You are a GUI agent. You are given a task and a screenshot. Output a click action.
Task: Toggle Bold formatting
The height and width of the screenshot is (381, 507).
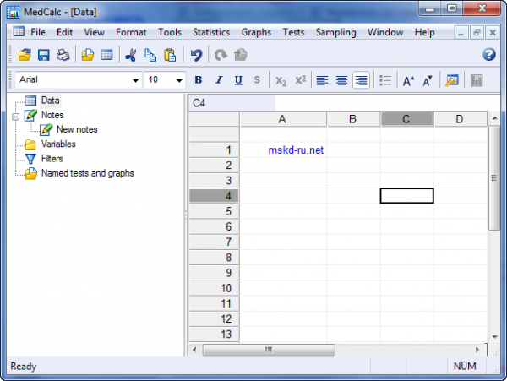(x=199, y=80)
